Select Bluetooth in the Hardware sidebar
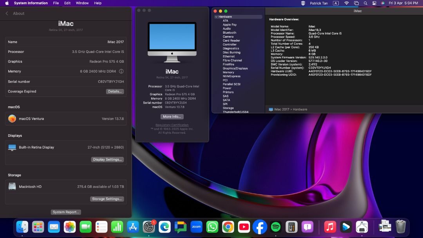Screen dimensions: 423x238 click(229, 33)
